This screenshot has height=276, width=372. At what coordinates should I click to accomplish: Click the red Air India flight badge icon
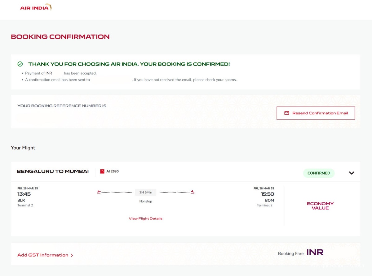[102, 171]
